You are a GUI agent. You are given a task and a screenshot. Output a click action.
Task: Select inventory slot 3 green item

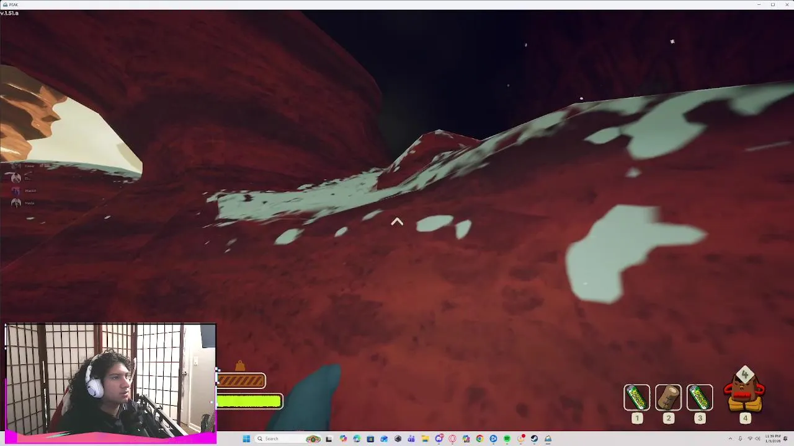pos(700,398)
